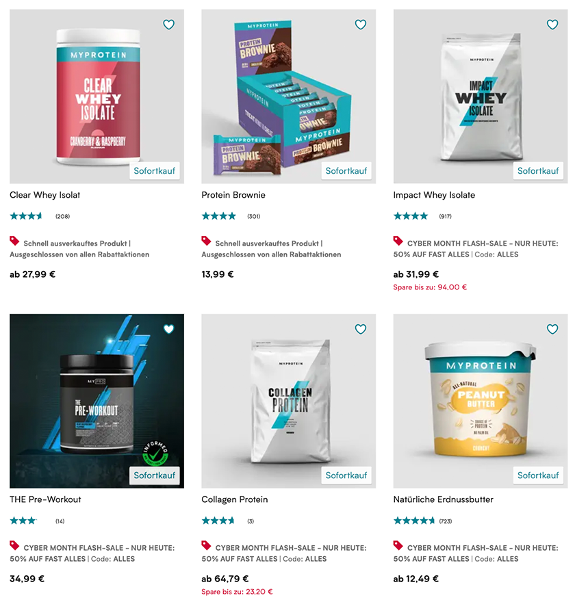Click the Natürliche Erdnussbutter product name

click(x=444, y=499)
